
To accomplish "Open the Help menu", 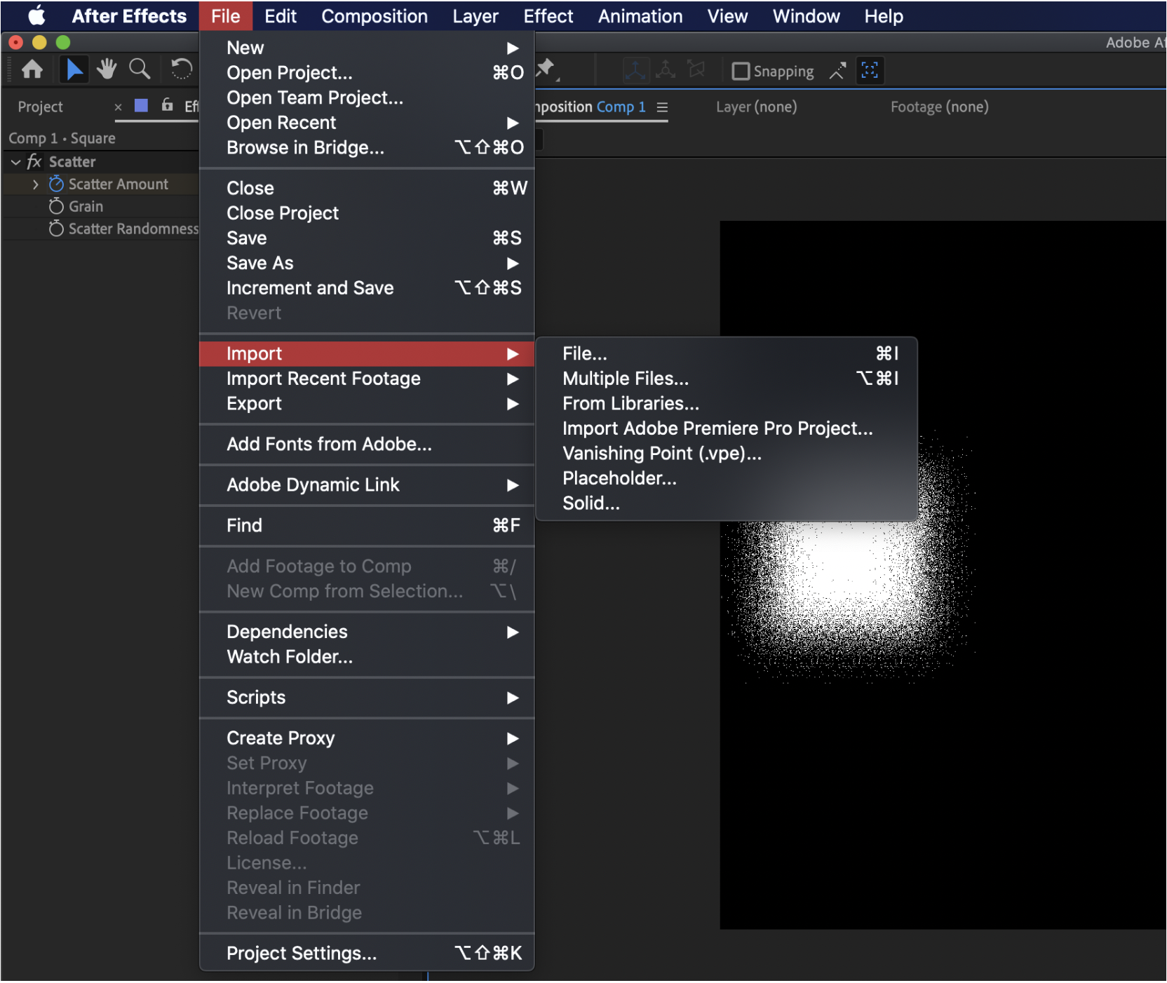I will point(884,15).
